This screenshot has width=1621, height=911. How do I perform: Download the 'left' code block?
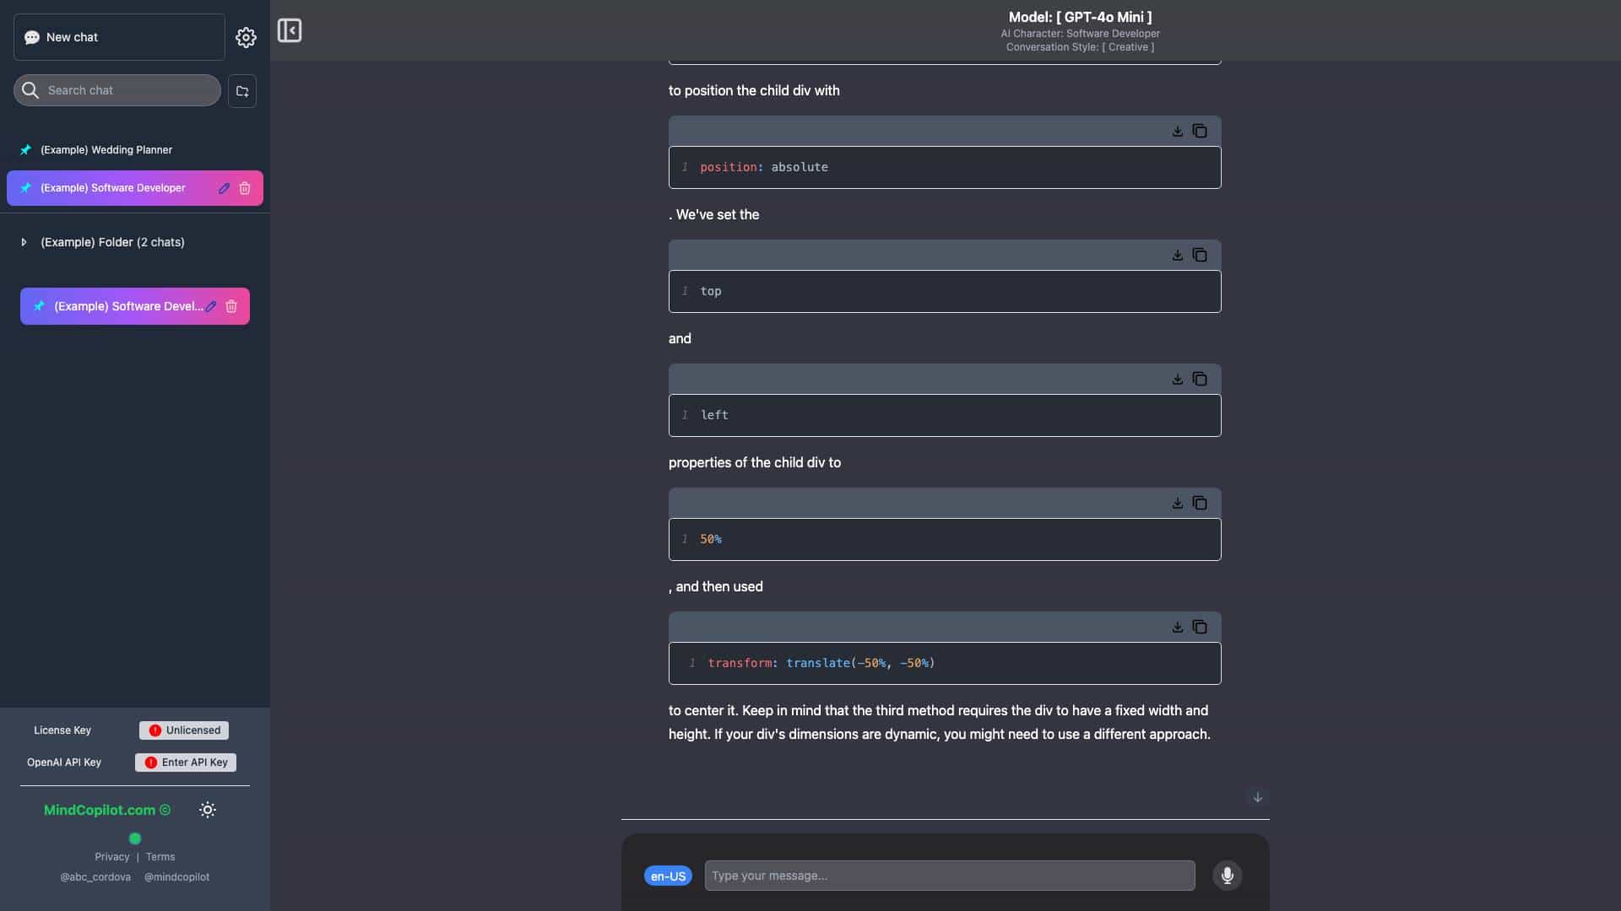click(x=1177, y=379)
